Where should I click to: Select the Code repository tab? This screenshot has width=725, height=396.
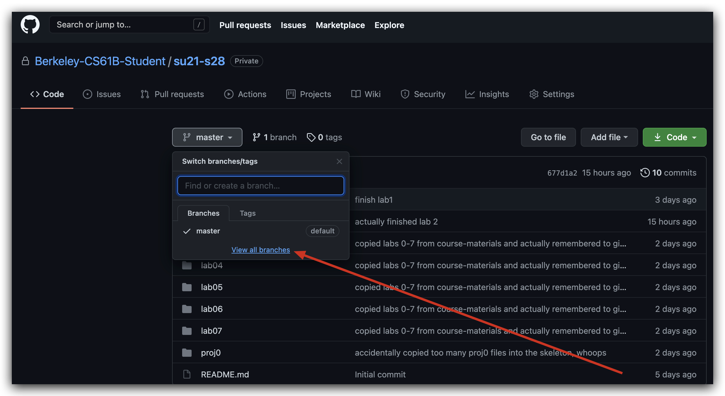[47, 94]
